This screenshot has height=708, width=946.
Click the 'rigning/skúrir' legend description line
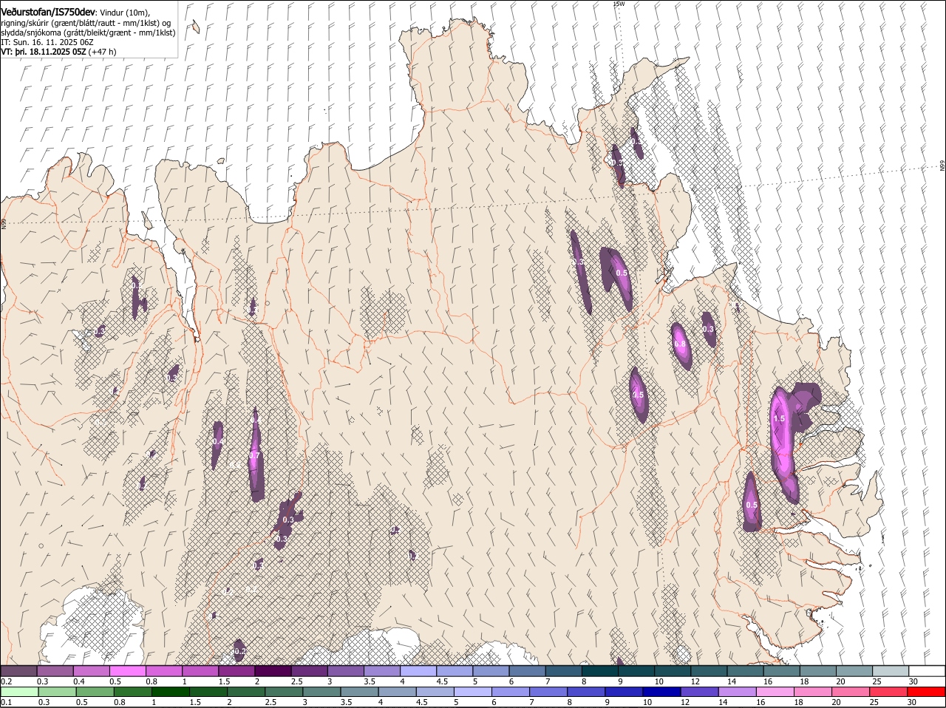coord(86,23)
